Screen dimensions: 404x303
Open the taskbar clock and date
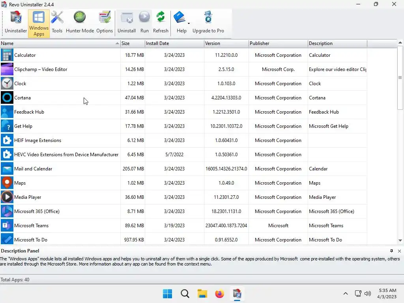click(x=387, y=294)
